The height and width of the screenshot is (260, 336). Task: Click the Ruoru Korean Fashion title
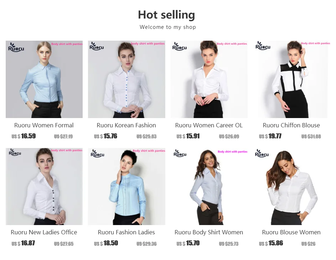point(126,125)
